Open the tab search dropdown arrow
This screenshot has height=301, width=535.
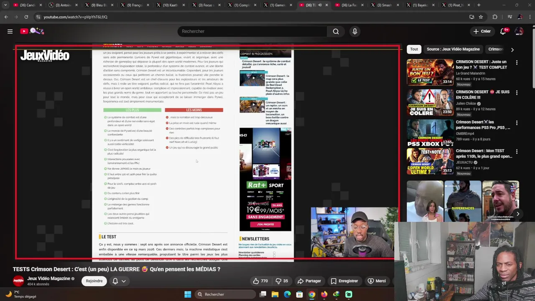pos(5,5)
